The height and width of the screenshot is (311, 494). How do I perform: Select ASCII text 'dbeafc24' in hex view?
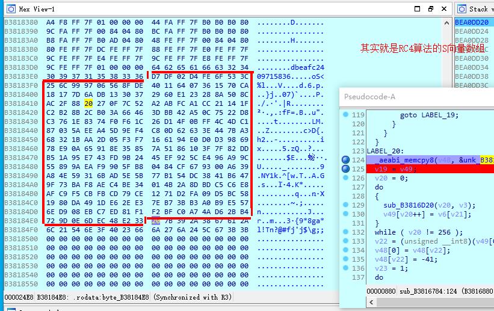coord(307,67)
